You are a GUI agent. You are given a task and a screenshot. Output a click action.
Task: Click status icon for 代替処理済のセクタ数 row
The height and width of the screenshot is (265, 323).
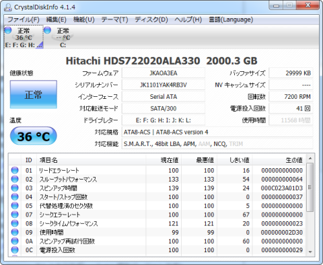[x=15, y=206]
